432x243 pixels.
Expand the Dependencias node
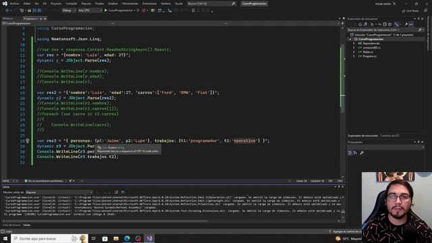(354, 43)
